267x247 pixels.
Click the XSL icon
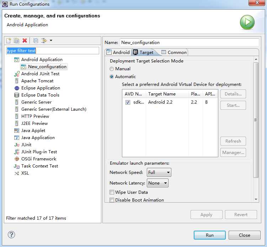(17, 174)
